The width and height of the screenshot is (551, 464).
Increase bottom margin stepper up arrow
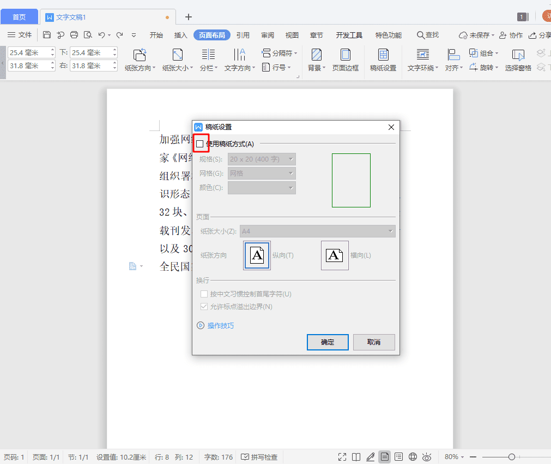pos(114,50)
